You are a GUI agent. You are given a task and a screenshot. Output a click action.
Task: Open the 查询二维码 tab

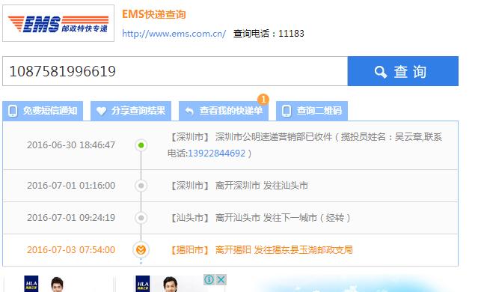click(x=312, y=111)
